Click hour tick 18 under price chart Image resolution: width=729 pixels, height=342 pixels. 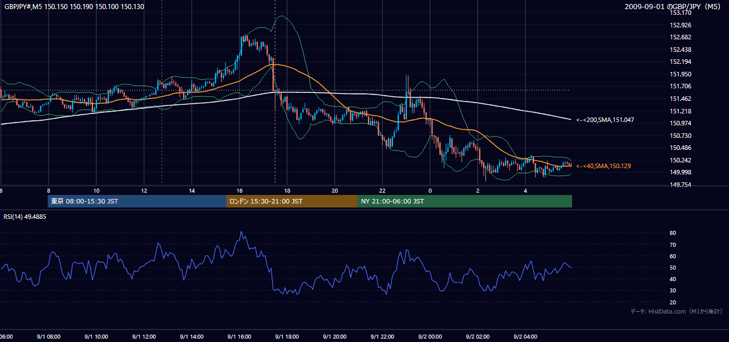click(287, 190)
